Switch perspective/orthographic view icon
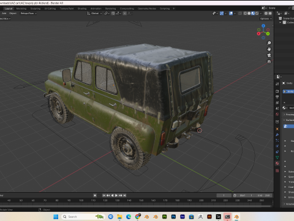The image size is (294, 221). tap(269, 61)
